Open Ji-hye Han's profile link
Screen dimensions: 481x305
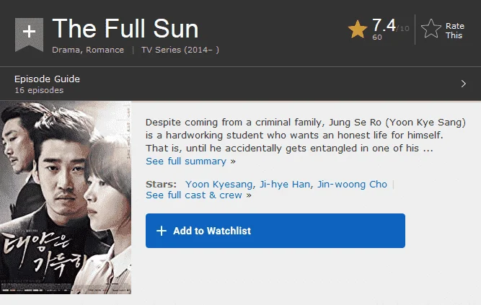click(285, 184)
